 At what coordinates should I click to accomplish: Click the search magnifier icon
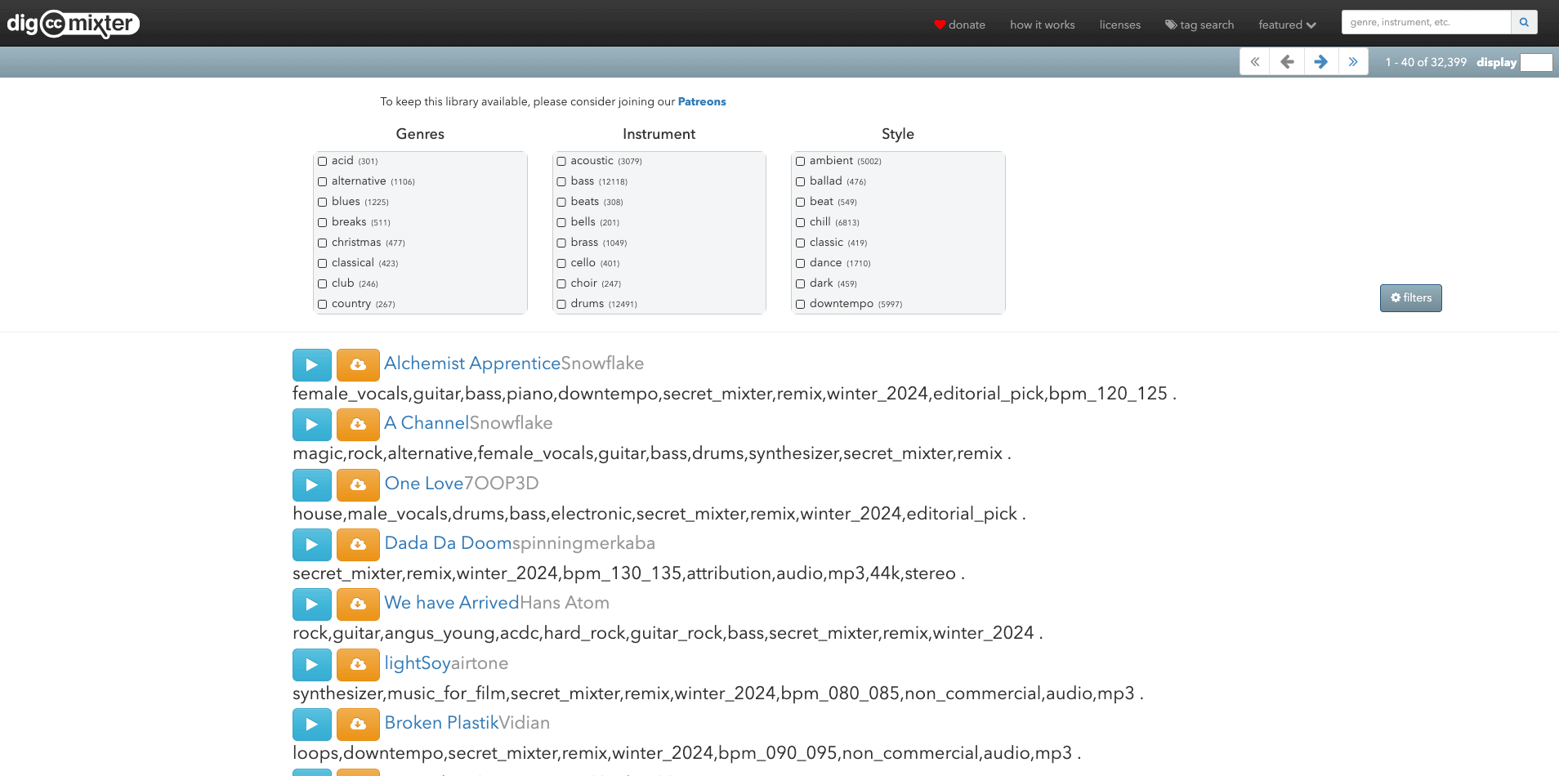1524,23
